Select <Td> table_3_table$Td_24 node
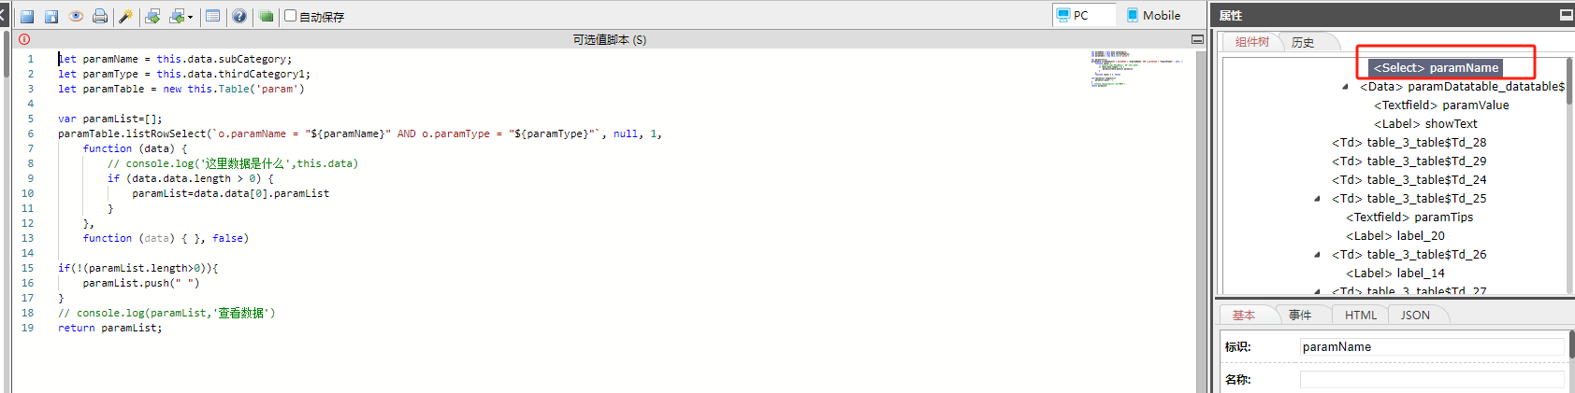Screen dimensions: 1575x393 tap(1409, 179)
